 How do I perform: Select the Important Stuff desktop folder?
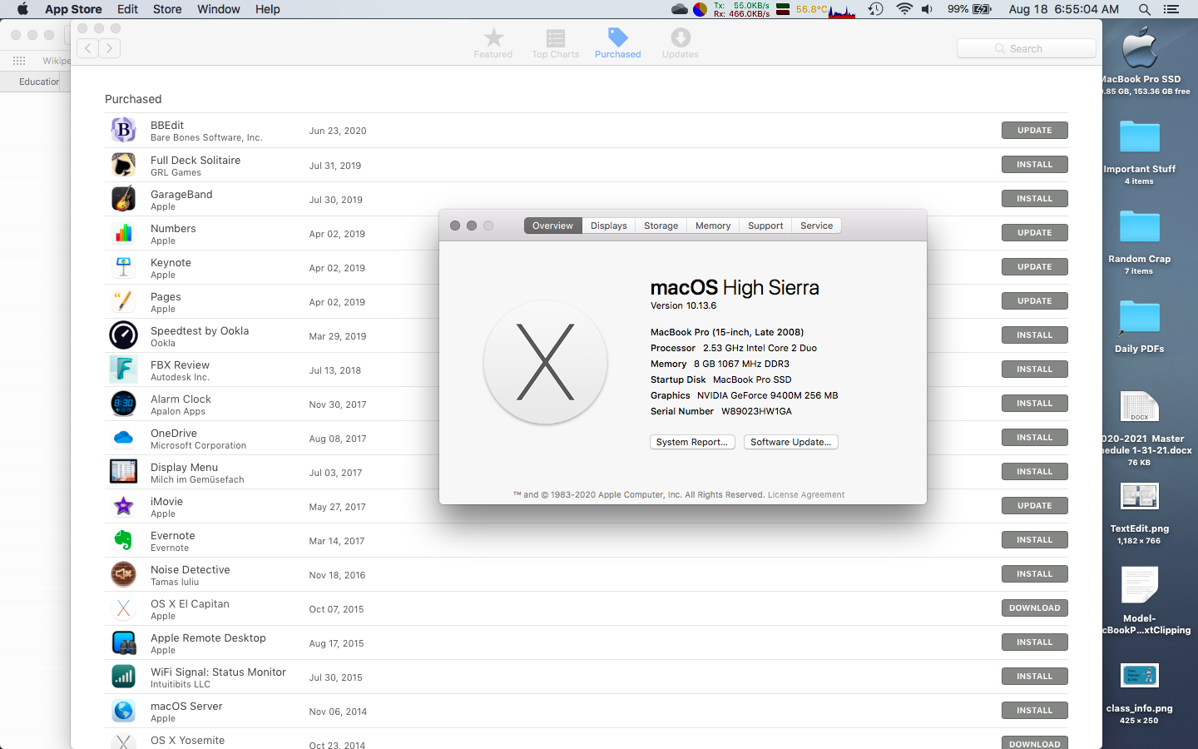point(1140,136)
